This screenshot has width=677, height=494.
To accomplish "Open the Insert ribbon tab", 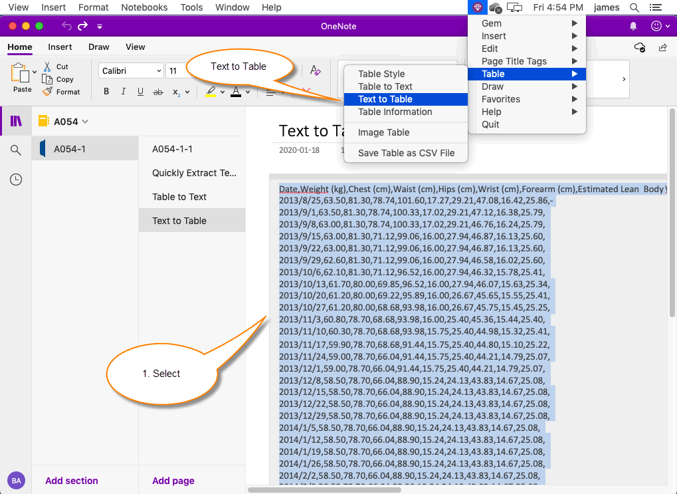I will 60,47.
